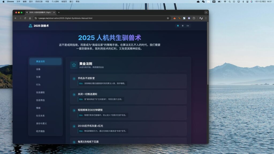
Task: Select Simplified Chinese 简 language option
Action: click(x=178, y=26)
